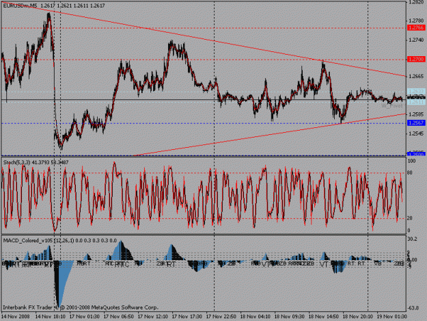Click the 1.2665 price scale label
Image resolution: width=427 pixels, height=321 pixels.
(416, 77)
